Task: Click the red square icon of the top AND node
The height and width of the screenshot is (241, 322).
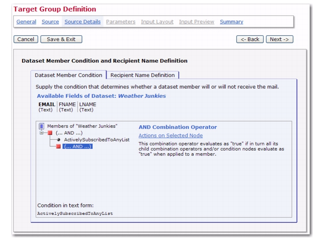Action: [x=50, y=133]
